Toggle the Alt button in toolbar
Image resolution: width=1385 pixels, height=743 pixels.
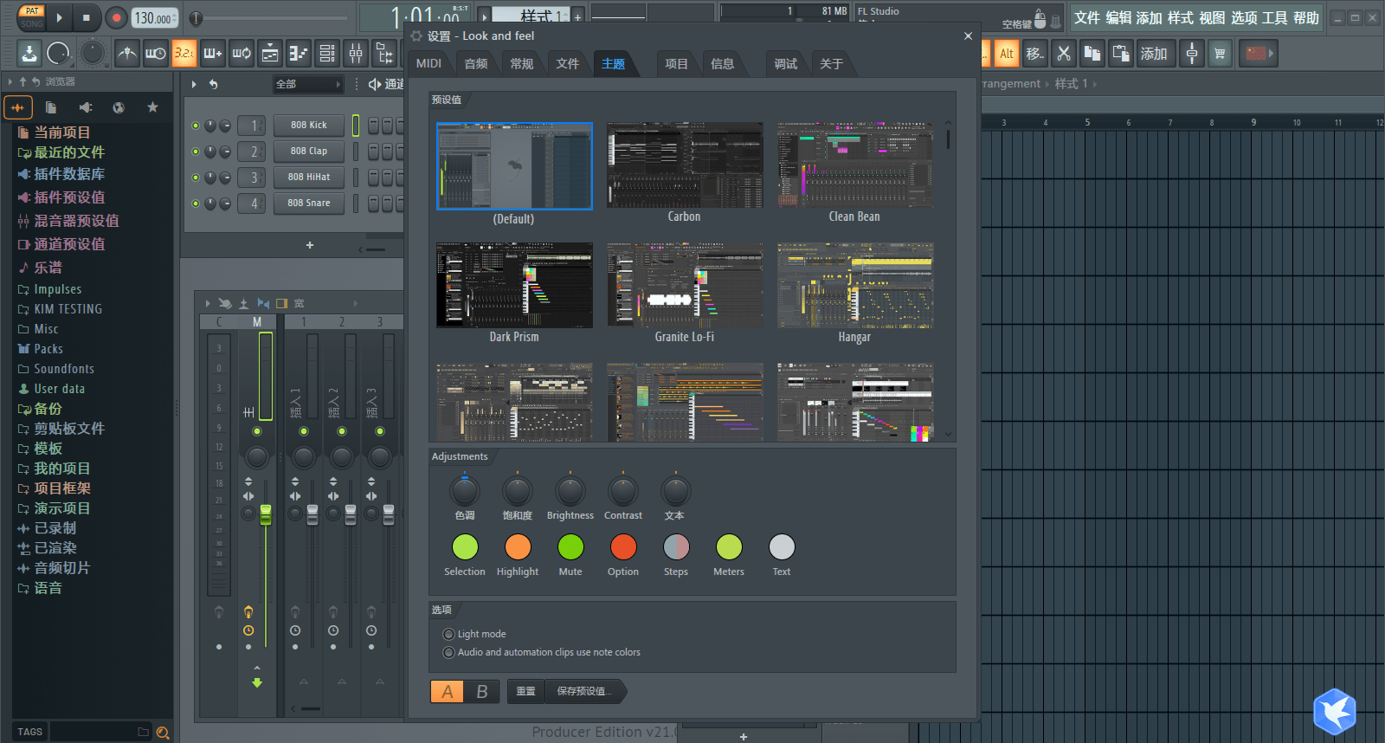1007,54
